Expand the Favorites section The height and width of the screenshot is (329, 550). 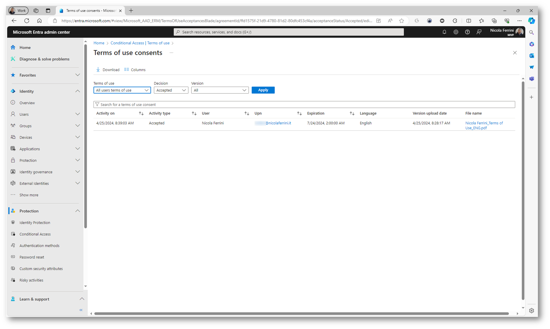[x=78, y=75]
